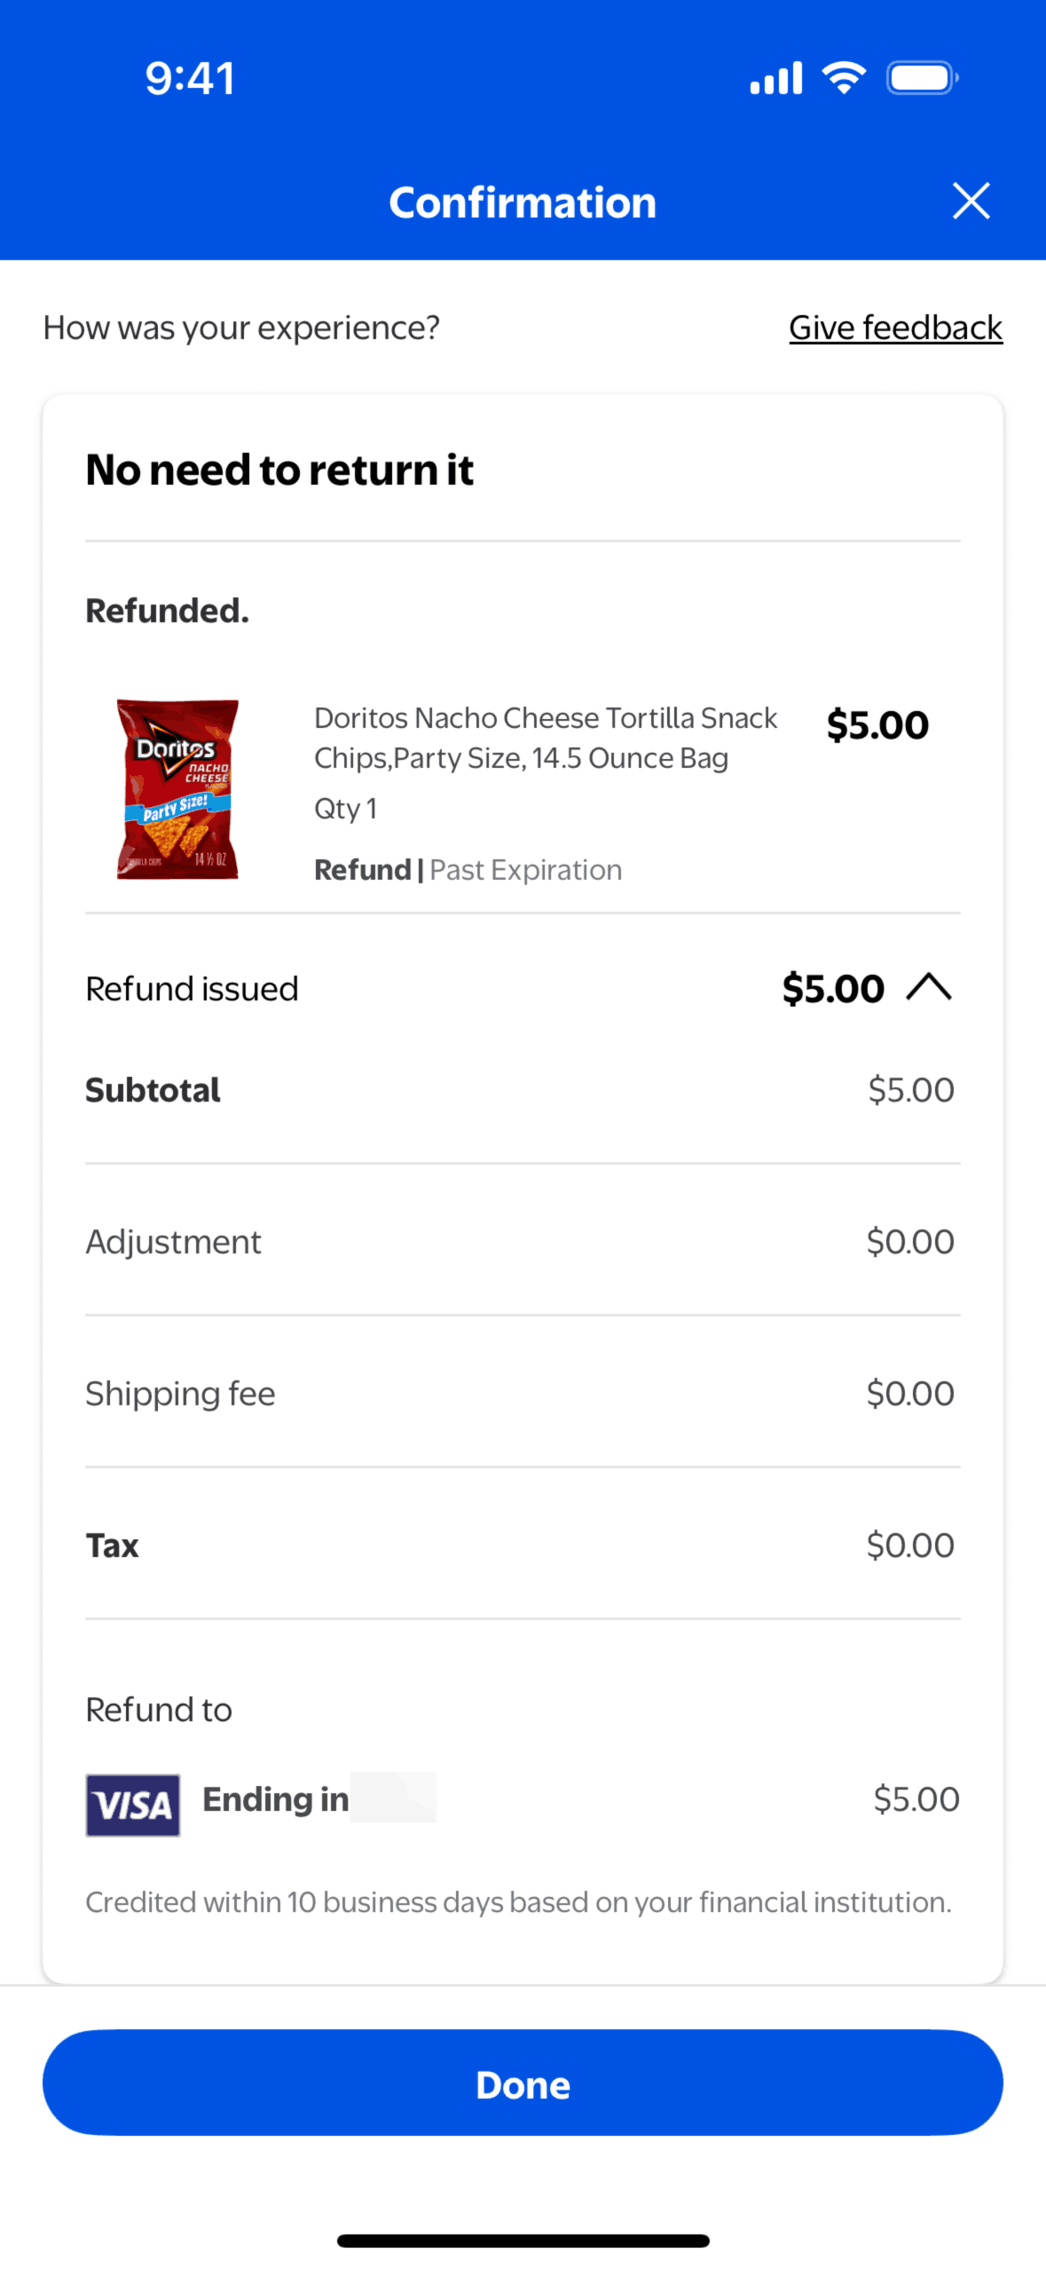1046x2269 pixels.
Task: Tap the Refund issued $5.00 total
Action: pos(833,988)
